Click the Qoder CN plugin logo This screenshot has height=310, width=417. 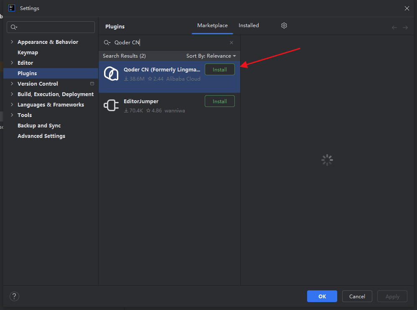(111, 74)
